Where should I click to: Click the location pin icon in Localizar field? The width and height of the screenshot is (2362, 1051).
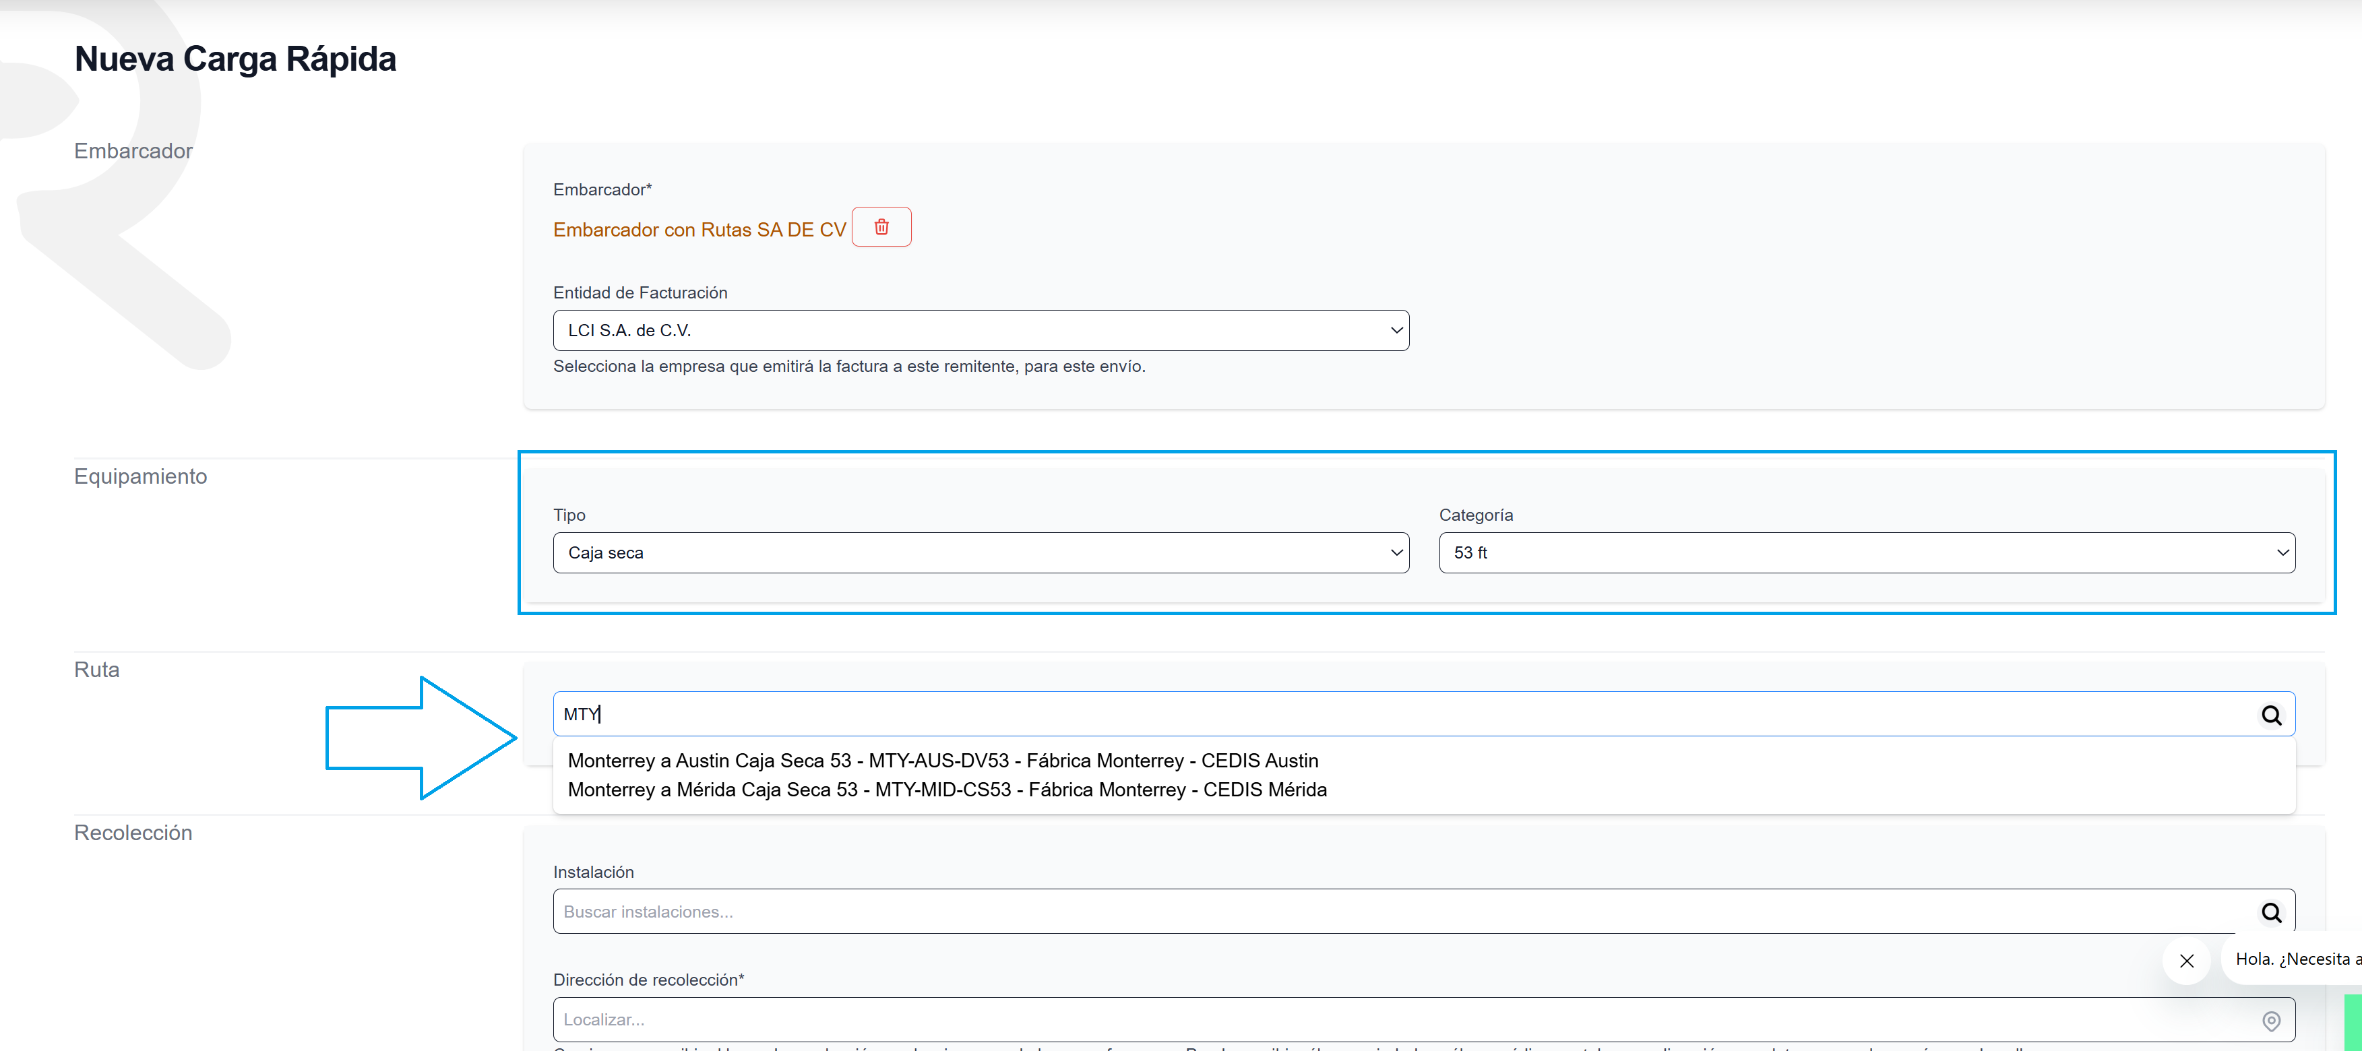point(2270,1020)
